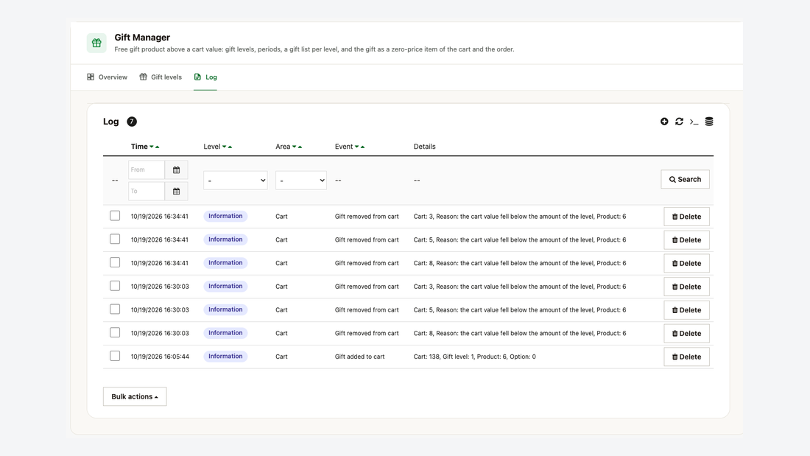Select 16:30:03 Cart: 8 row checkbox
Image resolution: width=810 pixels, height=456 pixels.
[x=115, y=332]
